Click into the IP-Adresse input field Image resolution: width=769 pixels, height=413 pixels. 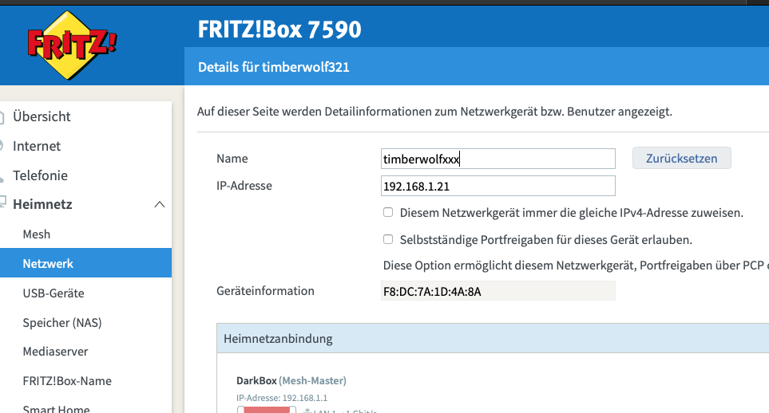(497, 186)
